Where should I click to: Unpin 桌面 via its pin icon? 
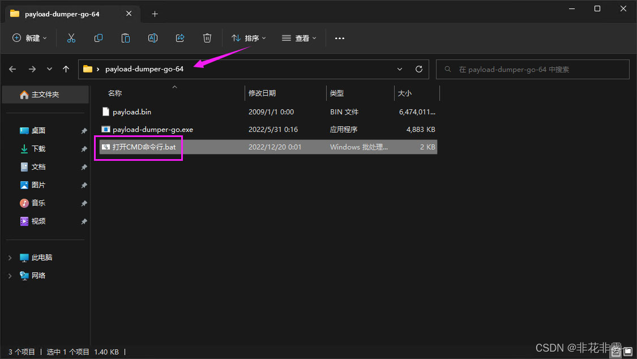(x=84, y=131)
